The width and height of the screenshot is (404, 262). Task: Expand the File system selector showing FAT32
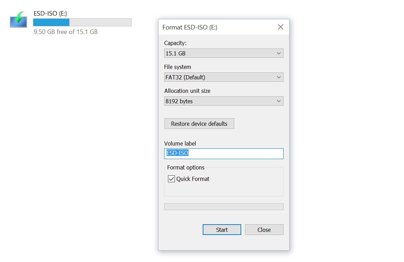(x=224, y=77)
